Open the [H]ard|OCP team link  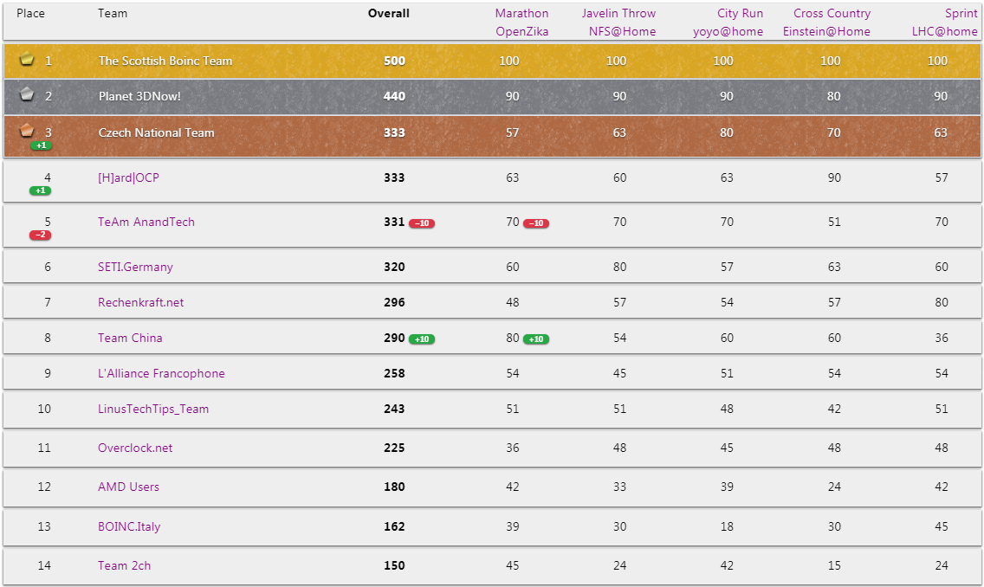128,177
